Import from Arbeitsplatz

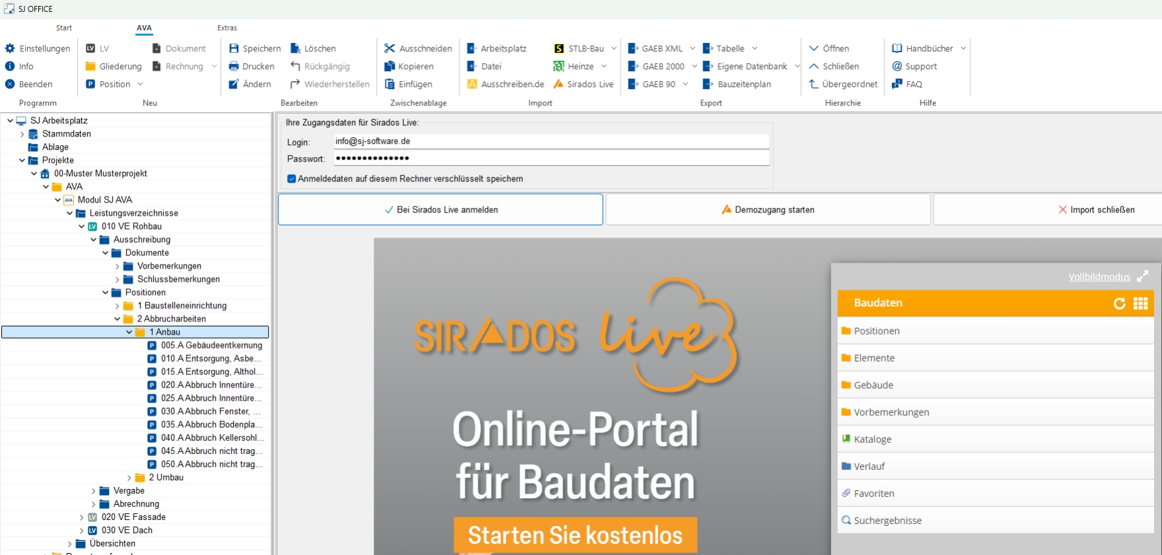click(x=496, y=48)
